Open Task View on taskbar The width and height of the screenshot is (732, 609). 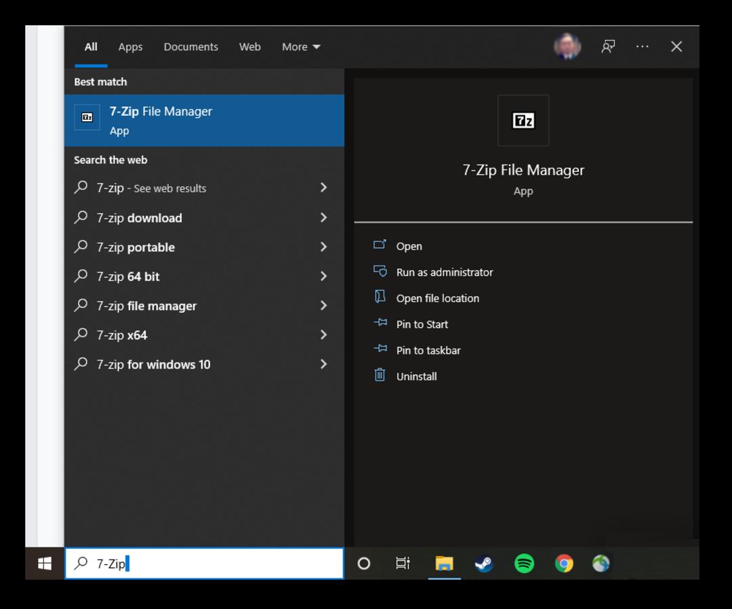point(403,563)
